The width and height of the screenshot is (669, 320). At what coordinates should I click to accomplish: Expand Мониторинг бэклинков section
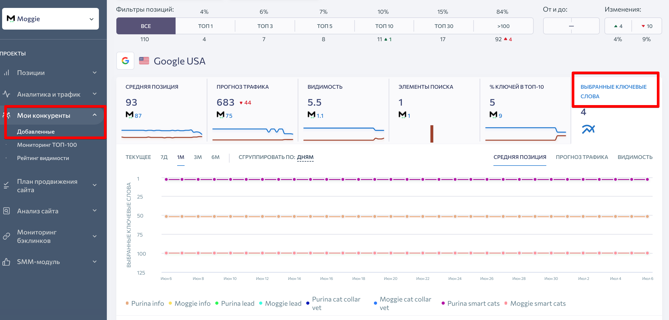tap(95, 236)
